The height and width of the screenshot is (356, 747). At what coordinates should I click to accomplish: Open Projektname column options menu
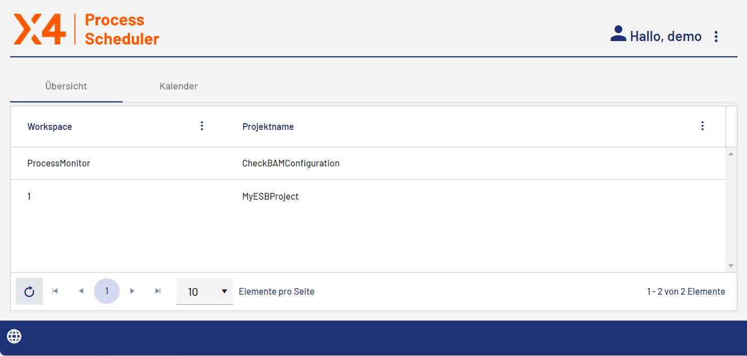pos(702,126)
